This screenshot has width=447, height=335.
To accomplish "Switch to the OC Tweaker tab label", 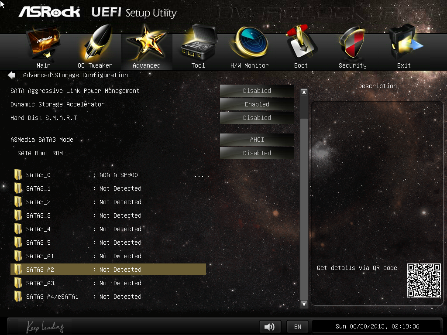I will click(95, 65).
